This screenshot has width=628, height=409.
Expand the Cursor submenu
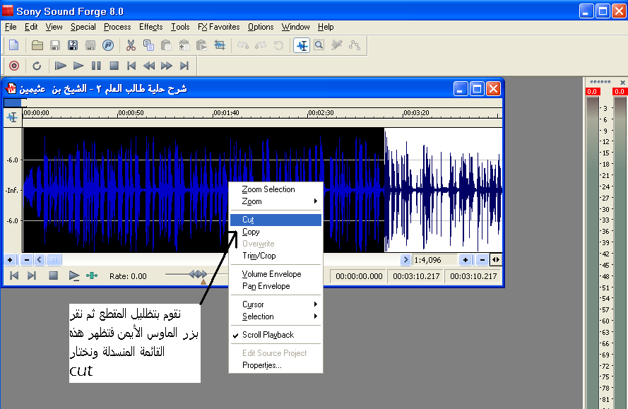pyautogui.click(x=276, y=304)
